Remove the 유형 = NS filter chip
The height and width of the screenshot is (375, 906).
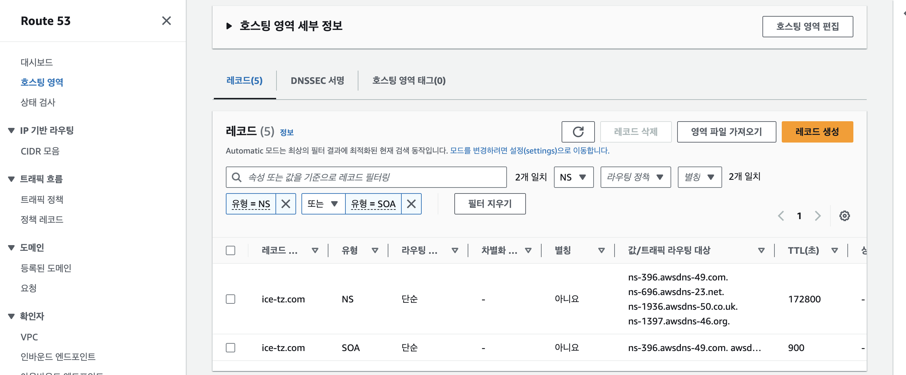(x=285, y=204)
